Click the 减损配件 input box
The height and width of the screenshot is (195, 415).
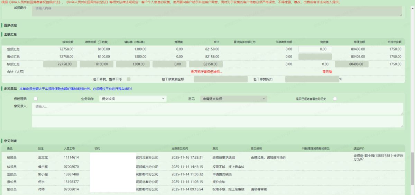point(217,10)
